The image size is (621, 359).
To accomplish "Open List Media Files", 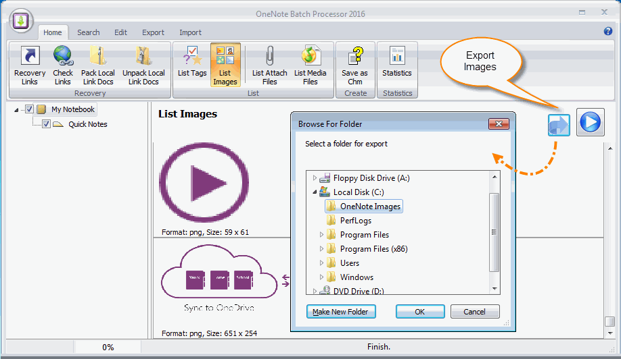I will click(x=310, y=65).
